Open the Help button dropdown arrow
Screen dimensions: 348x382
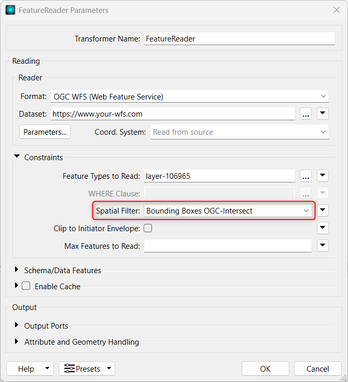tap(48, 369)
